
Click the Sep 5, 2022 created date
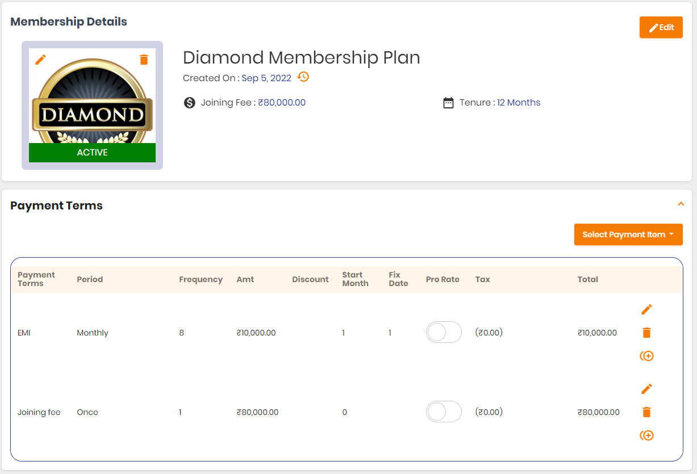[x=266, y=78]
